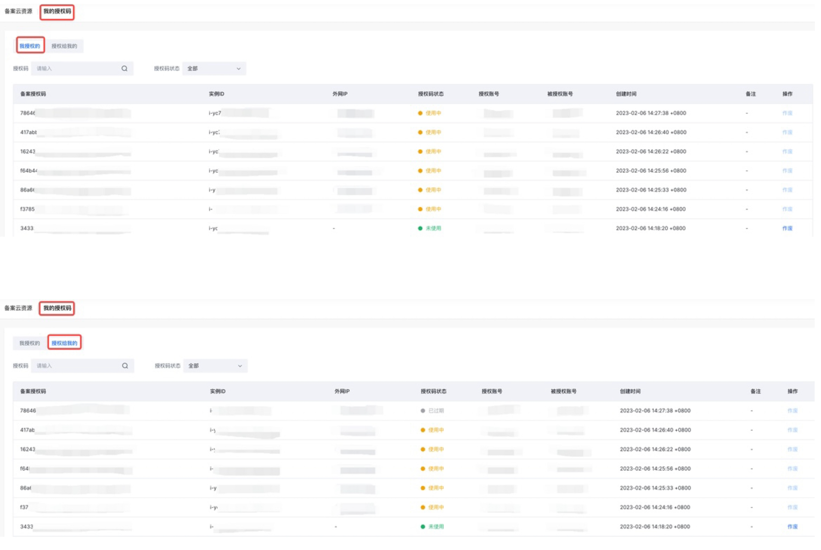Click 2023-02-06 14:24:16 timestamp in 授权给我的 list

point(655,507)
